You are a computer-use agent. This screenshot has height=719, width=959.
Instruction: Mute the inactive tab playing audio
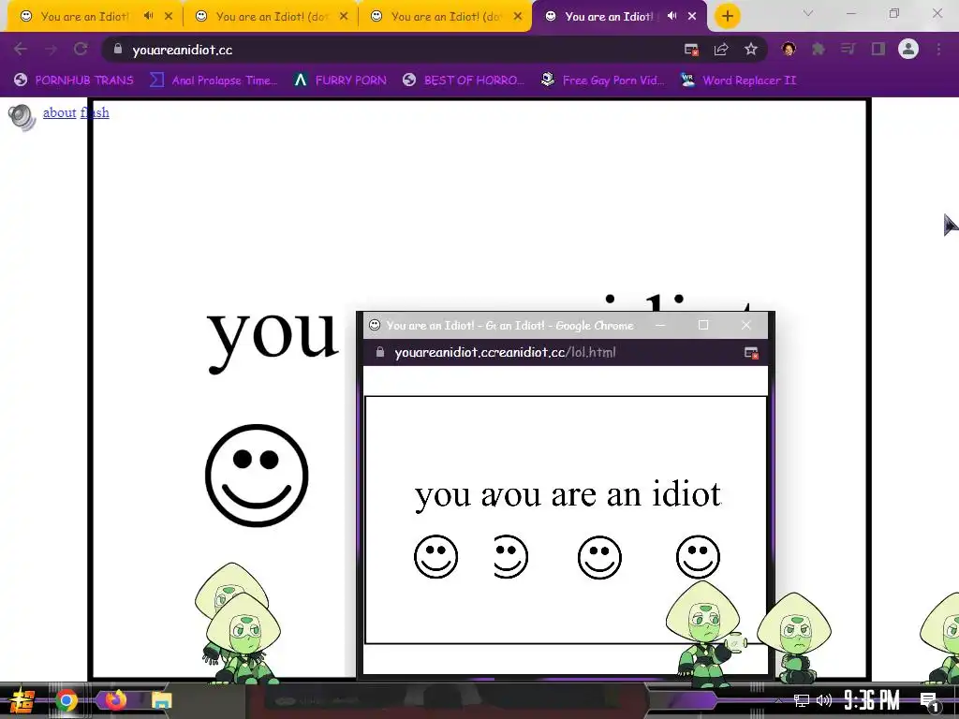[x=149, y=16]
